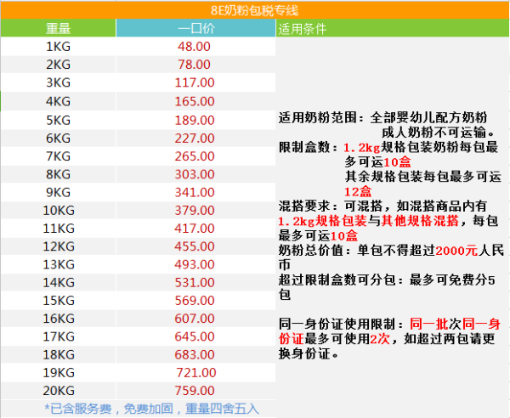Select the 20KG weight cell
510x418 pixels.
tap(58, 391)
